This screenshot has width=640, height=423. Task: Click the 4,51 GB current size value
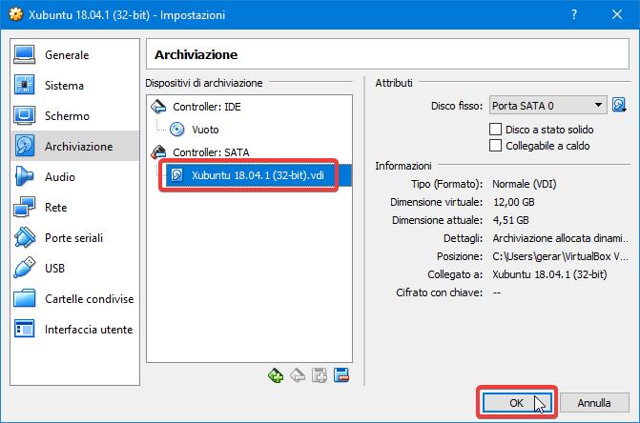coord(510,220)
